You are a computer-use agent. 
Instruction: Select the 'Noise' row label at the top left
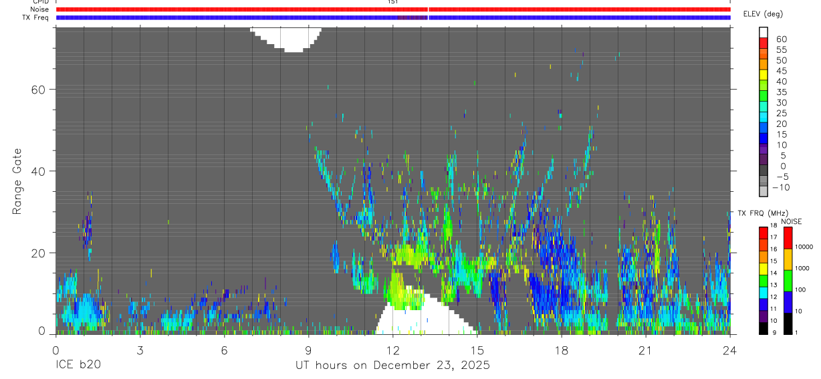(38, 9)
